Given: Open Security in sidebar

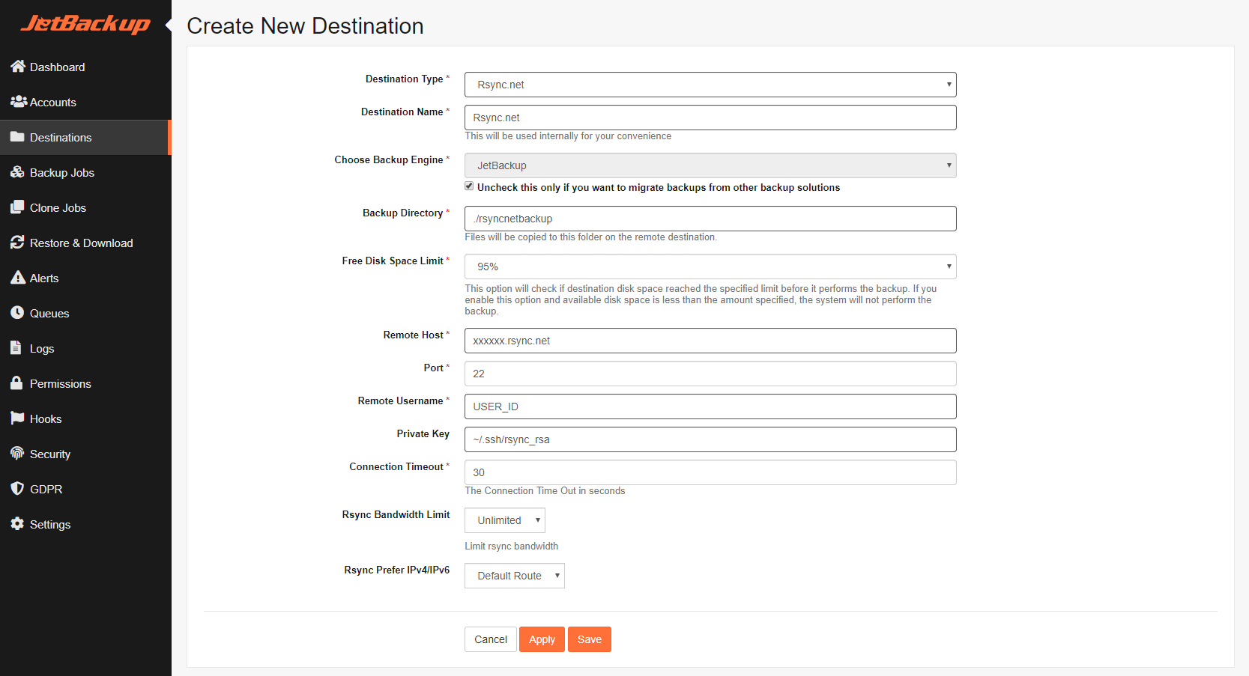Looking at the screenshot, I should [x=85, y=454].
